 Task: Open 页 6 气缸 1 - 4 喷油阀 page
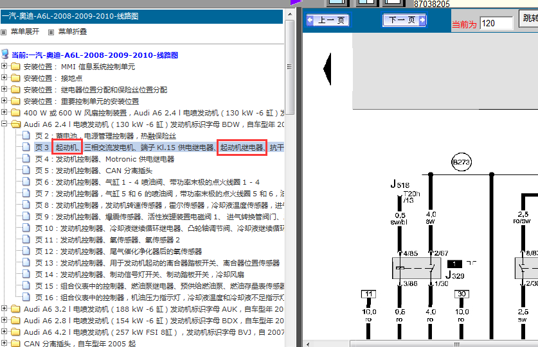click(x=147, y=182)
